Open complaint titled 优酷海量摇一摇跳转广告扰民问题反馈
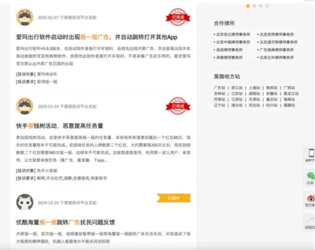 tap(65, 222)
